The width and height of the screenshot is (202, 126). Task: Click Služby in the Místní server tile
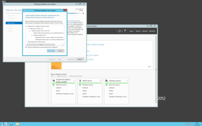pos(85,91)
